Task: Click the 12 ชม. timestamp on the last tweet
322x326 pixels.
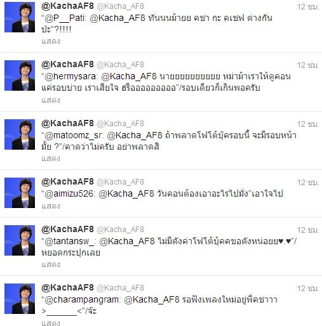Action: pos(308,289)
